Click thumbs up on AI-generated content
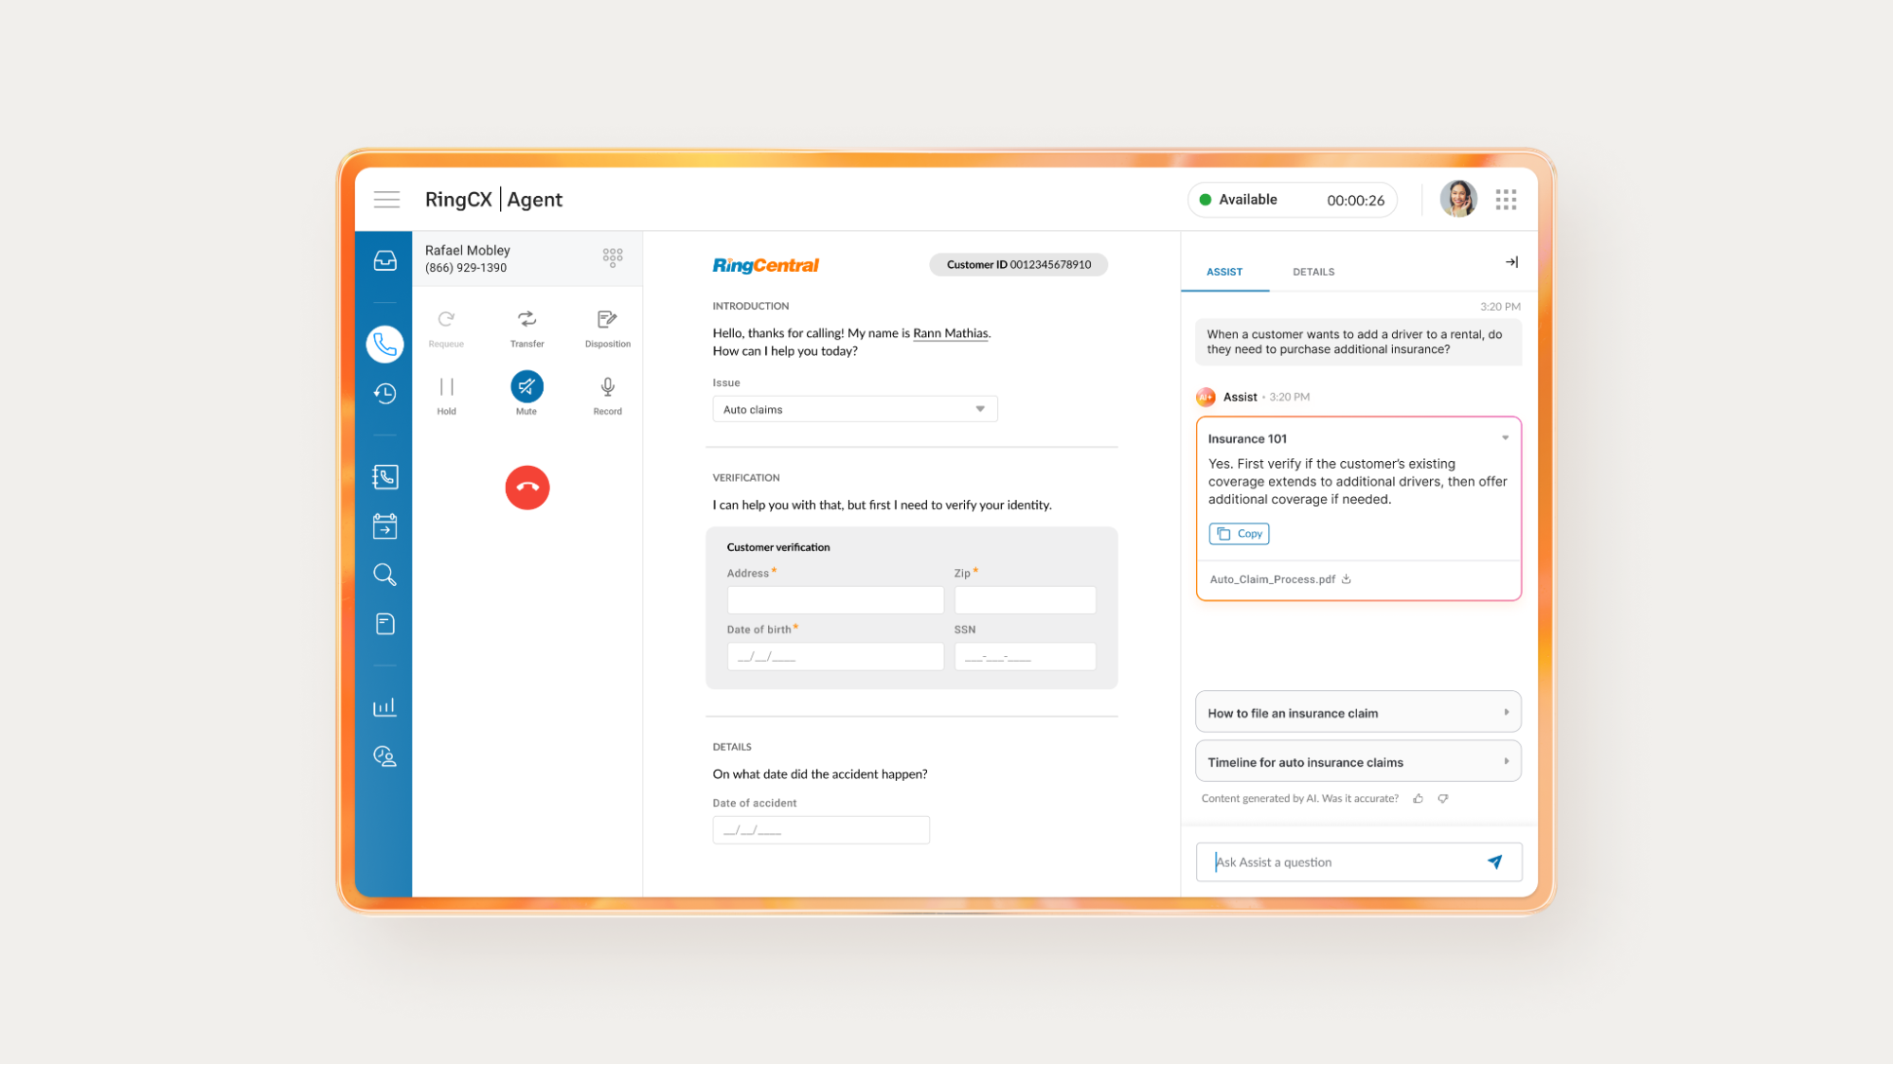 1419,797
